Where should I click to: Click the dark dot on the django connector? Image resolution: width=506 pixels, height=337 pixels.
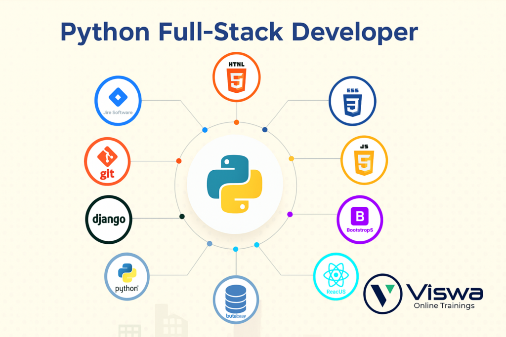point(182,217)
